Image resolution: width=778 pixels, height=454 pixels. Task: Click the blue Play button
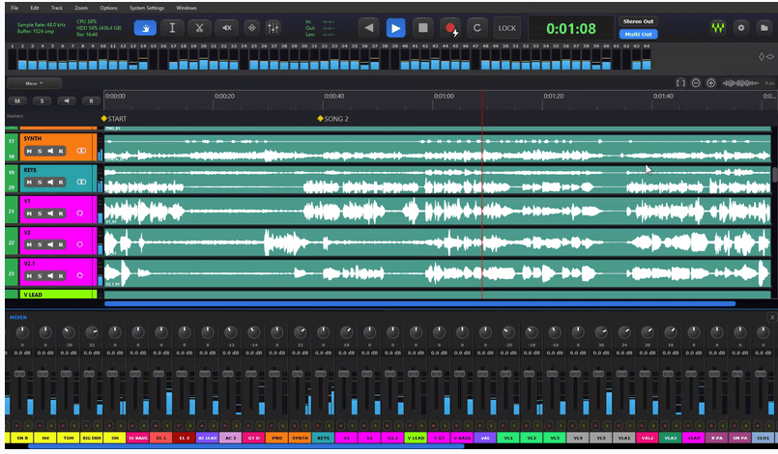[x=395, y=28]
